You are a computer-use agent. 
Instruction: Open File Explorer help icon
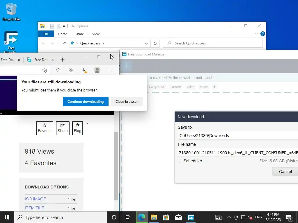263,34
